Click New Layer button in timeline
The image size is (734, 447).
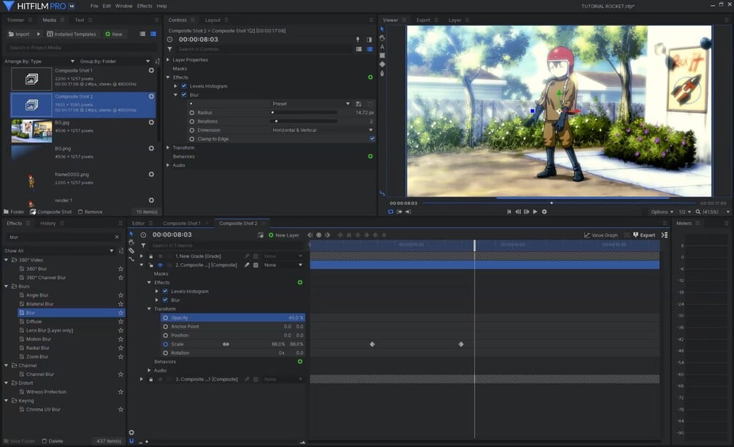click(x=283, y=235)
